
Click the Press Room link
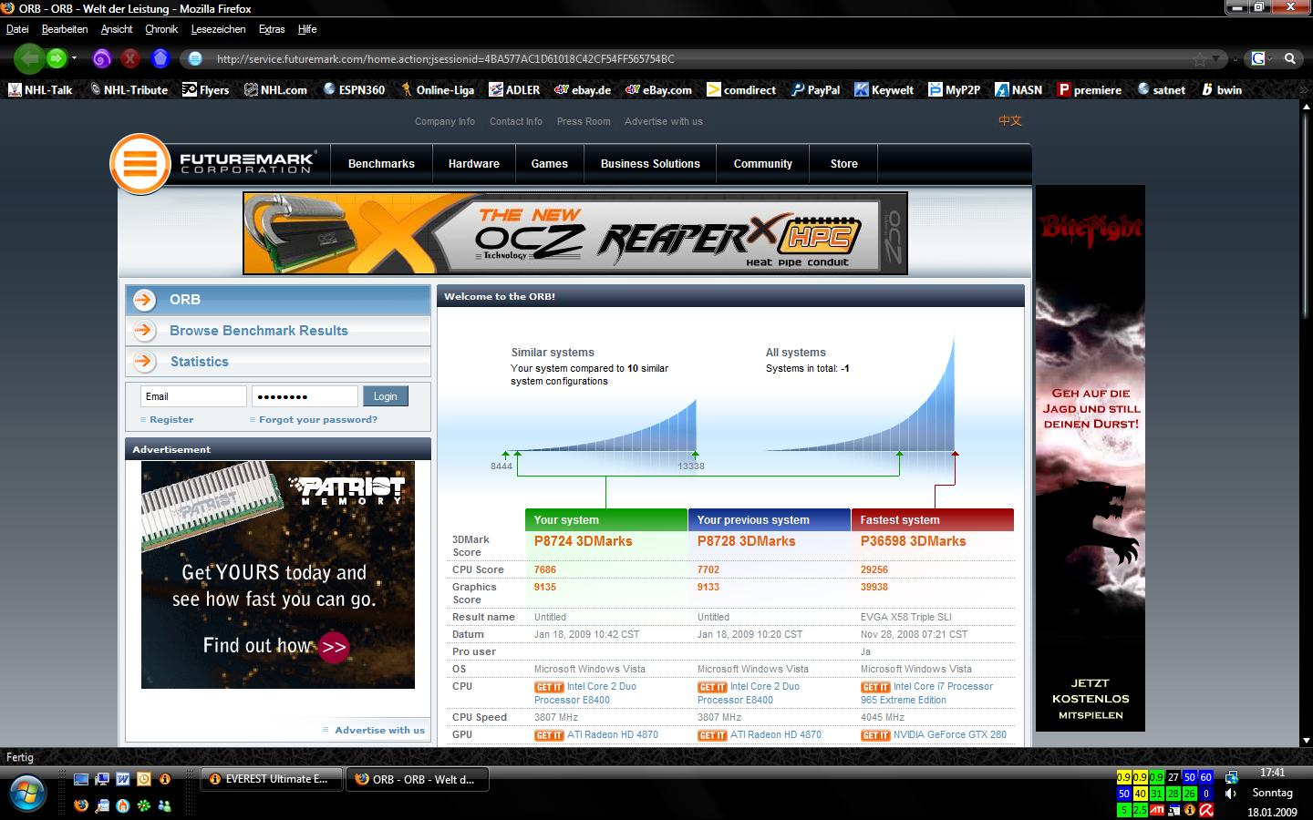click(584, 121)
